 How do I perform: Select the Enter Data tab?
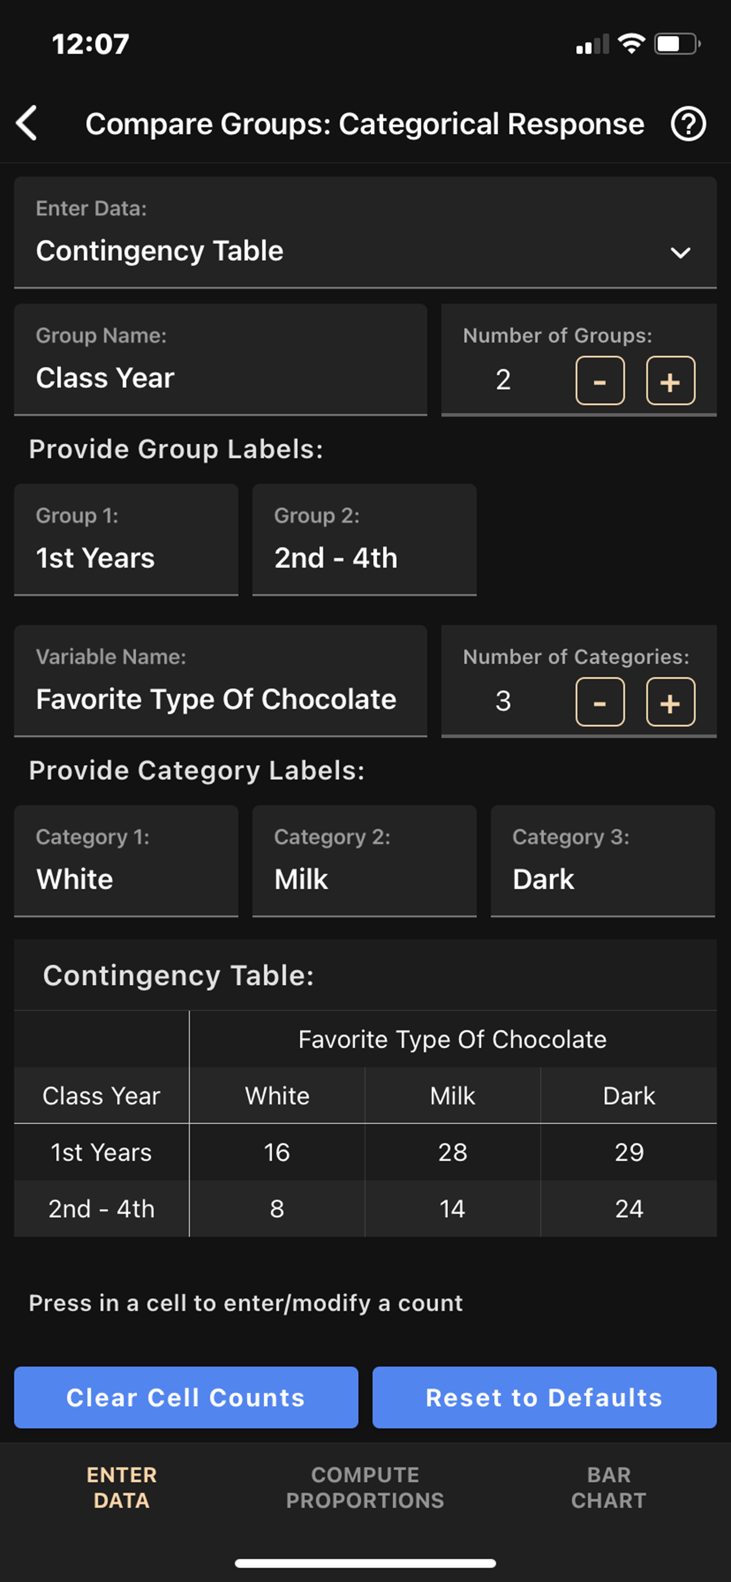[122, 1487]
